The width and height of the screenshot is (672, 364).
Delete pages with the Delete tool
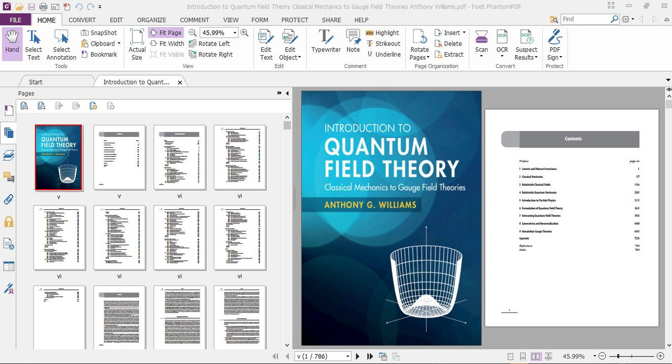pos(448,44)
